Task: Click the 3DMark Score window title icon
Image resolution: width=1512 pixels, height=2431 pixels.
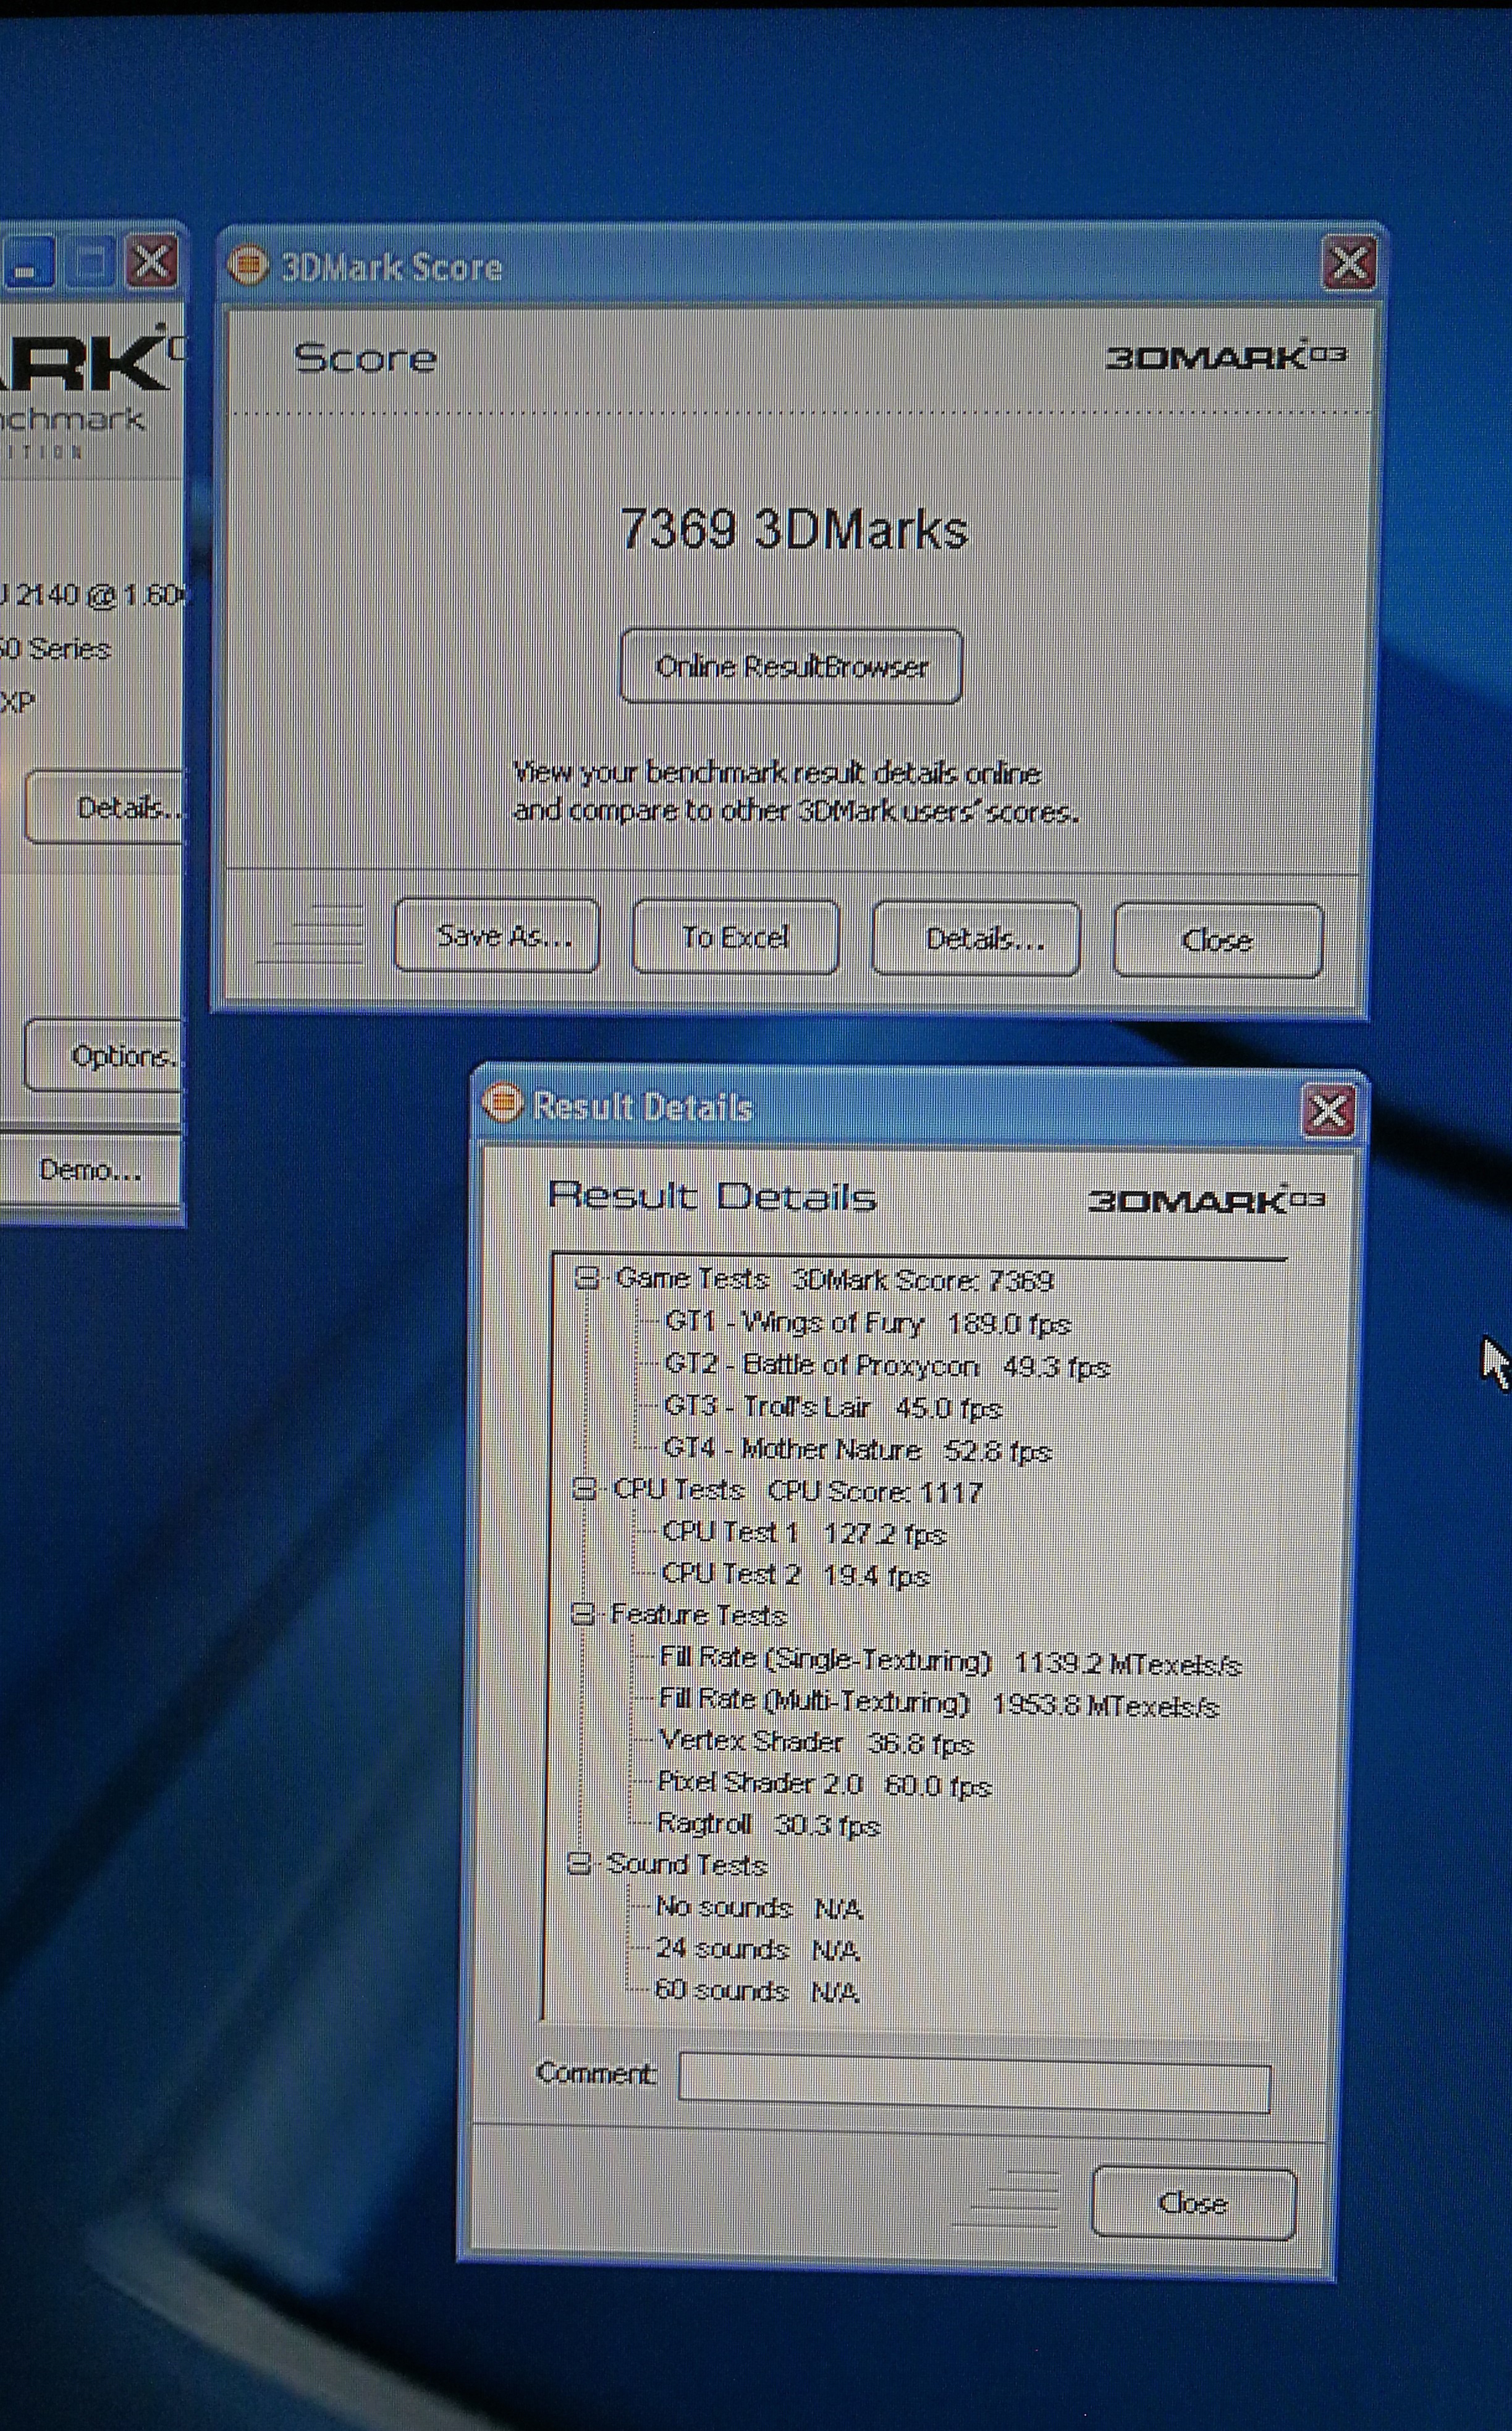Action: coord(247,266)
